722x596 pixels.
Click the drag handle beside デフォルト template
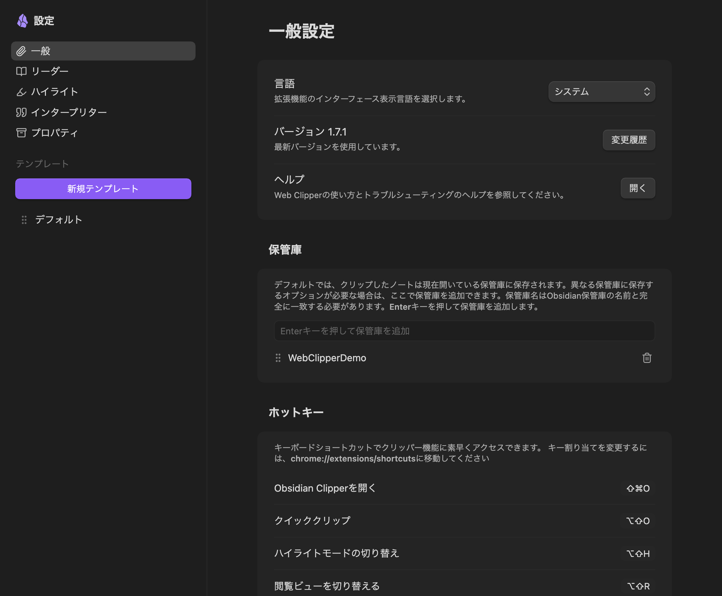point(24,220)
